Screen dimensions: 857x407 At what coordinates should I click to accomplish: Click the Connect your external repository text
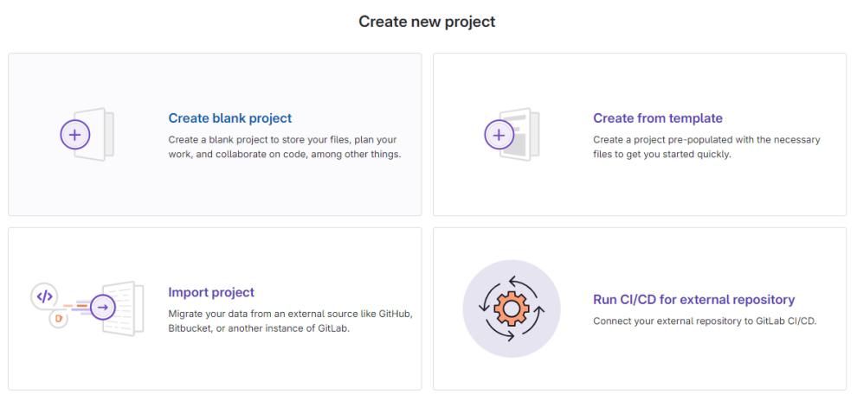[705, 321]
